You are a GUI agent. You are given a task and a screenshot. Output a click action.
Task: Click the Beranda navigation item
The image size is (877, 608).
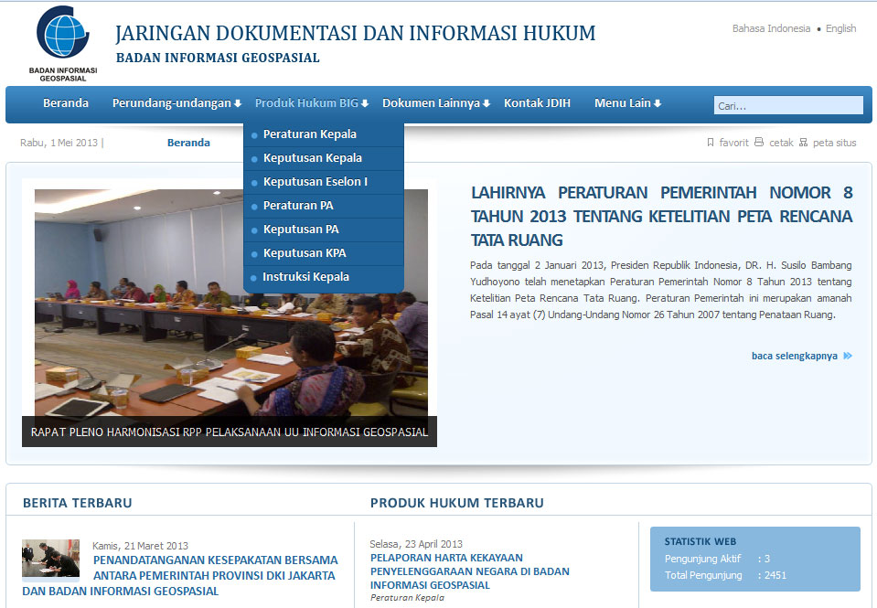tap(65, 103)
